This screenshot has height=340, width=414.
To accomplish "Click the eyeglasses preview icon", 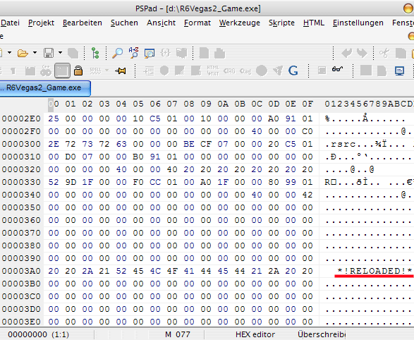I will pyautogui.click(x=337, y=69).
